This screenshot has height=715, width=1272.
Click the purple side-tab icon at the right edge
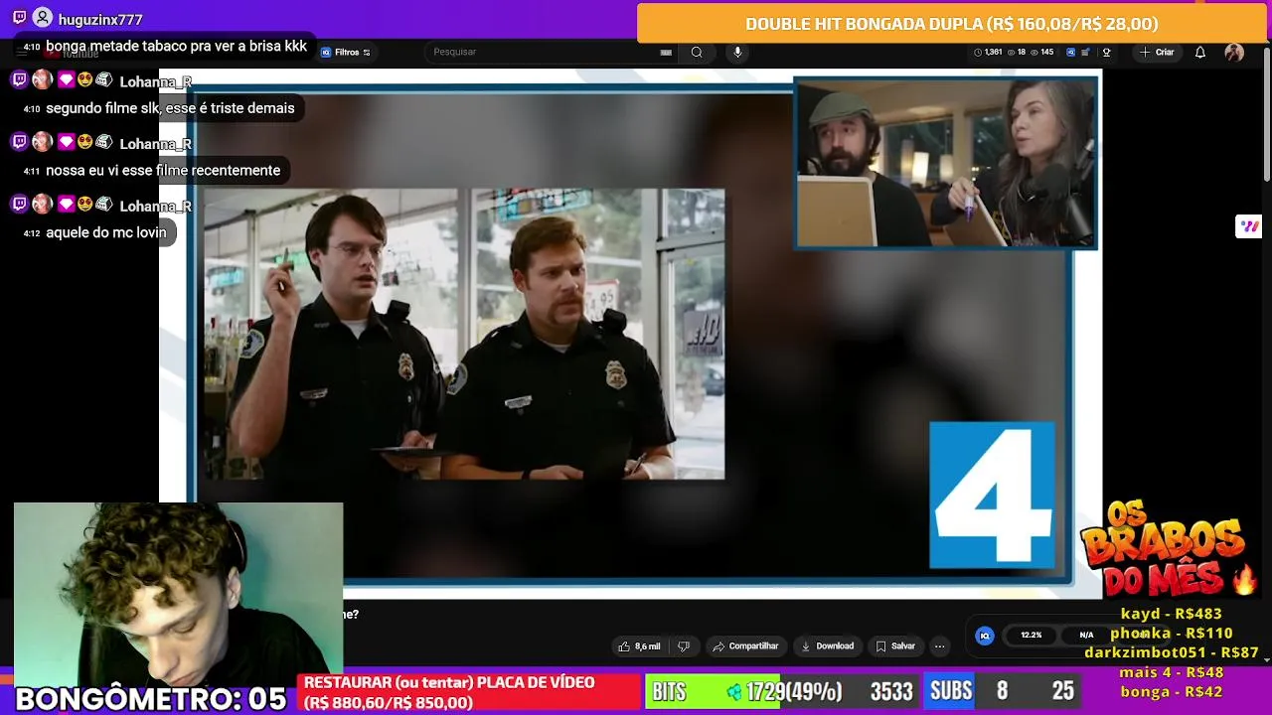click(x=1249, y=226)
